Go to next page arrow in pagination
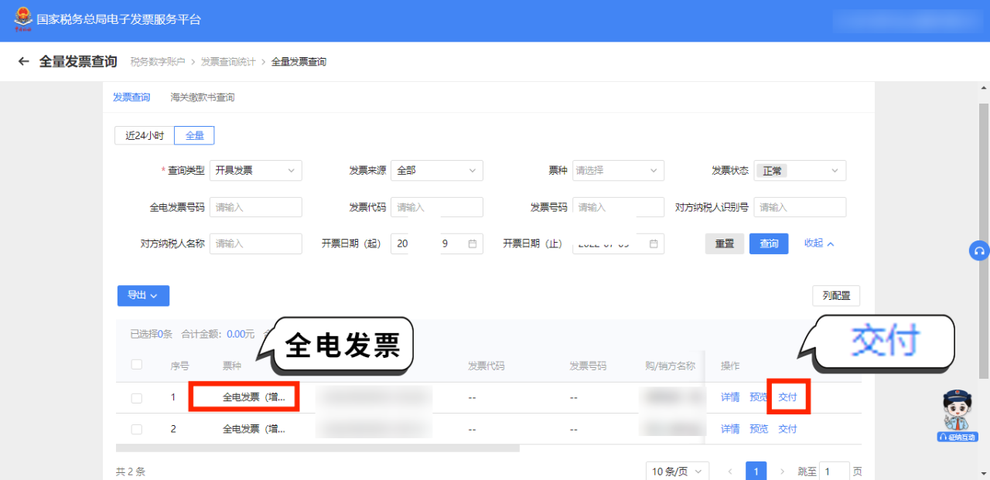 pos(782,471)
